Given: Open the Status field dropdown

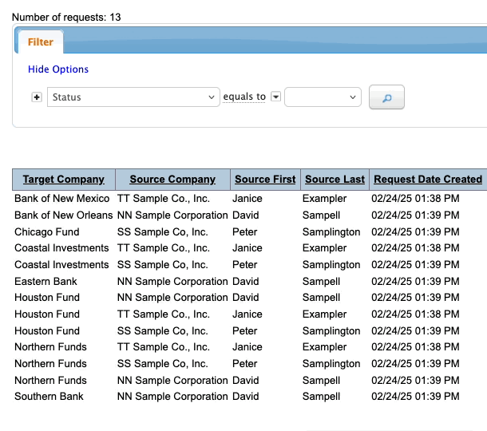Looking at the screenshot, I should 133,97.
